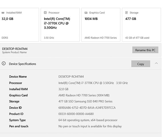165x137 pixels.
Task: Select the Device Name value DESKTOP-ROI4TM4
Action: 71,77
